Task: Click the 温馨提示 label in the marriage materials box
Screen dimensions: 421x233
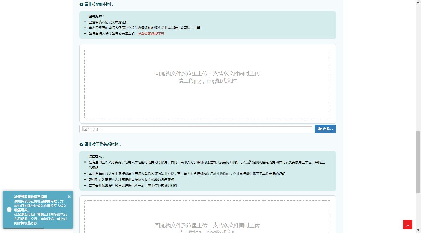Action: [96, 16]
